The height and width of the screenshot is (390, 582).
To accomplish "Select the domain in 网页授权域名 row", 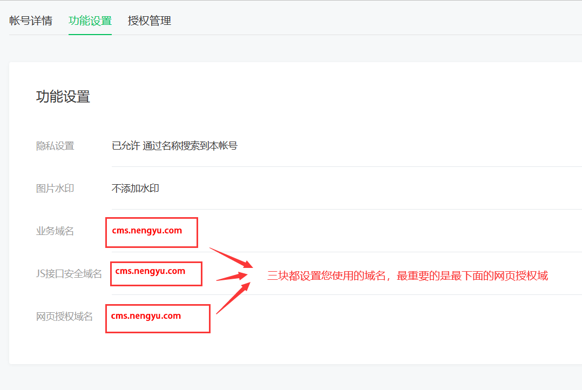I will pyautogui.click(x=146, y=316).
